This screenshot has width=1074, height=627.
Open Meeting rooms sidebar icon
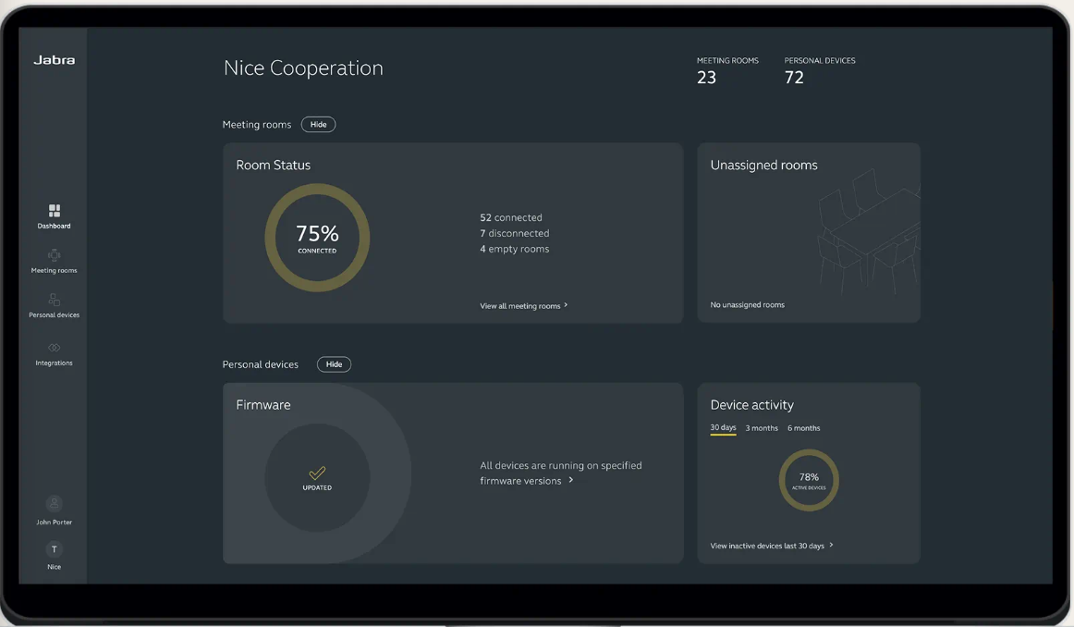coord(54,255)
